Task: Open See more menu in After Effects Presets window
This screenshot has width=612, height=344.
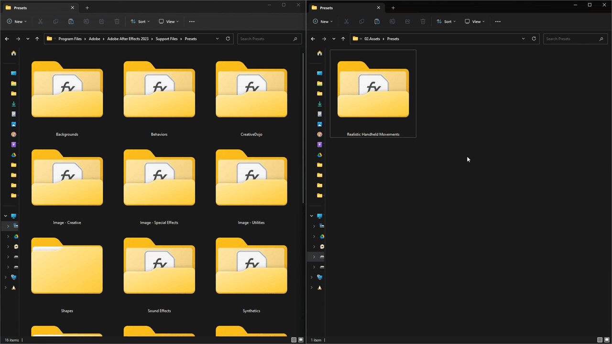Action: click(x=192, y=21)
